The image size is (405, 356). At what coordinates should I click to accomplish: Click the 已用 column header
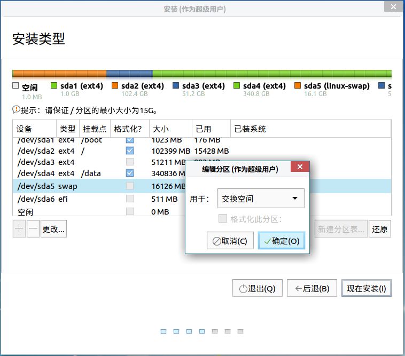(211, 129)
